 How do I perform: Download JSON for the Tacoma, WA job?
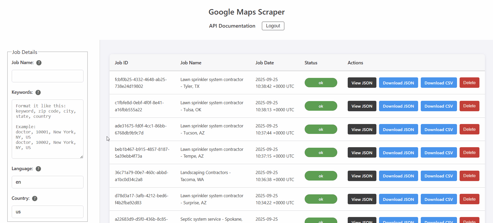click(x=399, y=176)
